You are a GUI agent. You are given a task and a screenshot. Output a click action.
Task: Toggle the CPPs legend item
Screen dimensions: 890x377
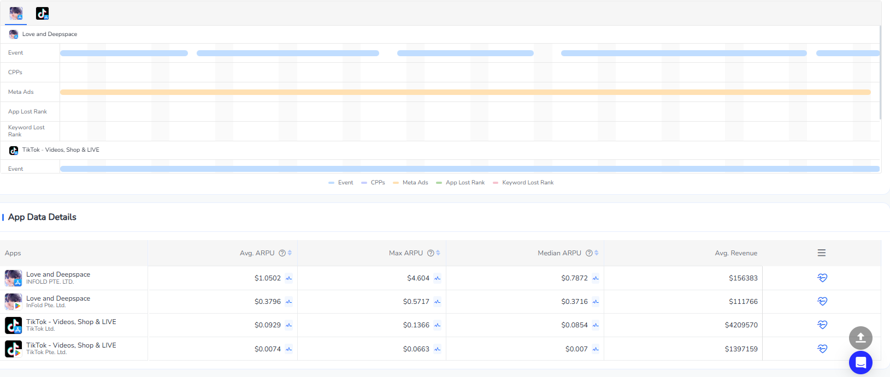(x=373, y=183)
